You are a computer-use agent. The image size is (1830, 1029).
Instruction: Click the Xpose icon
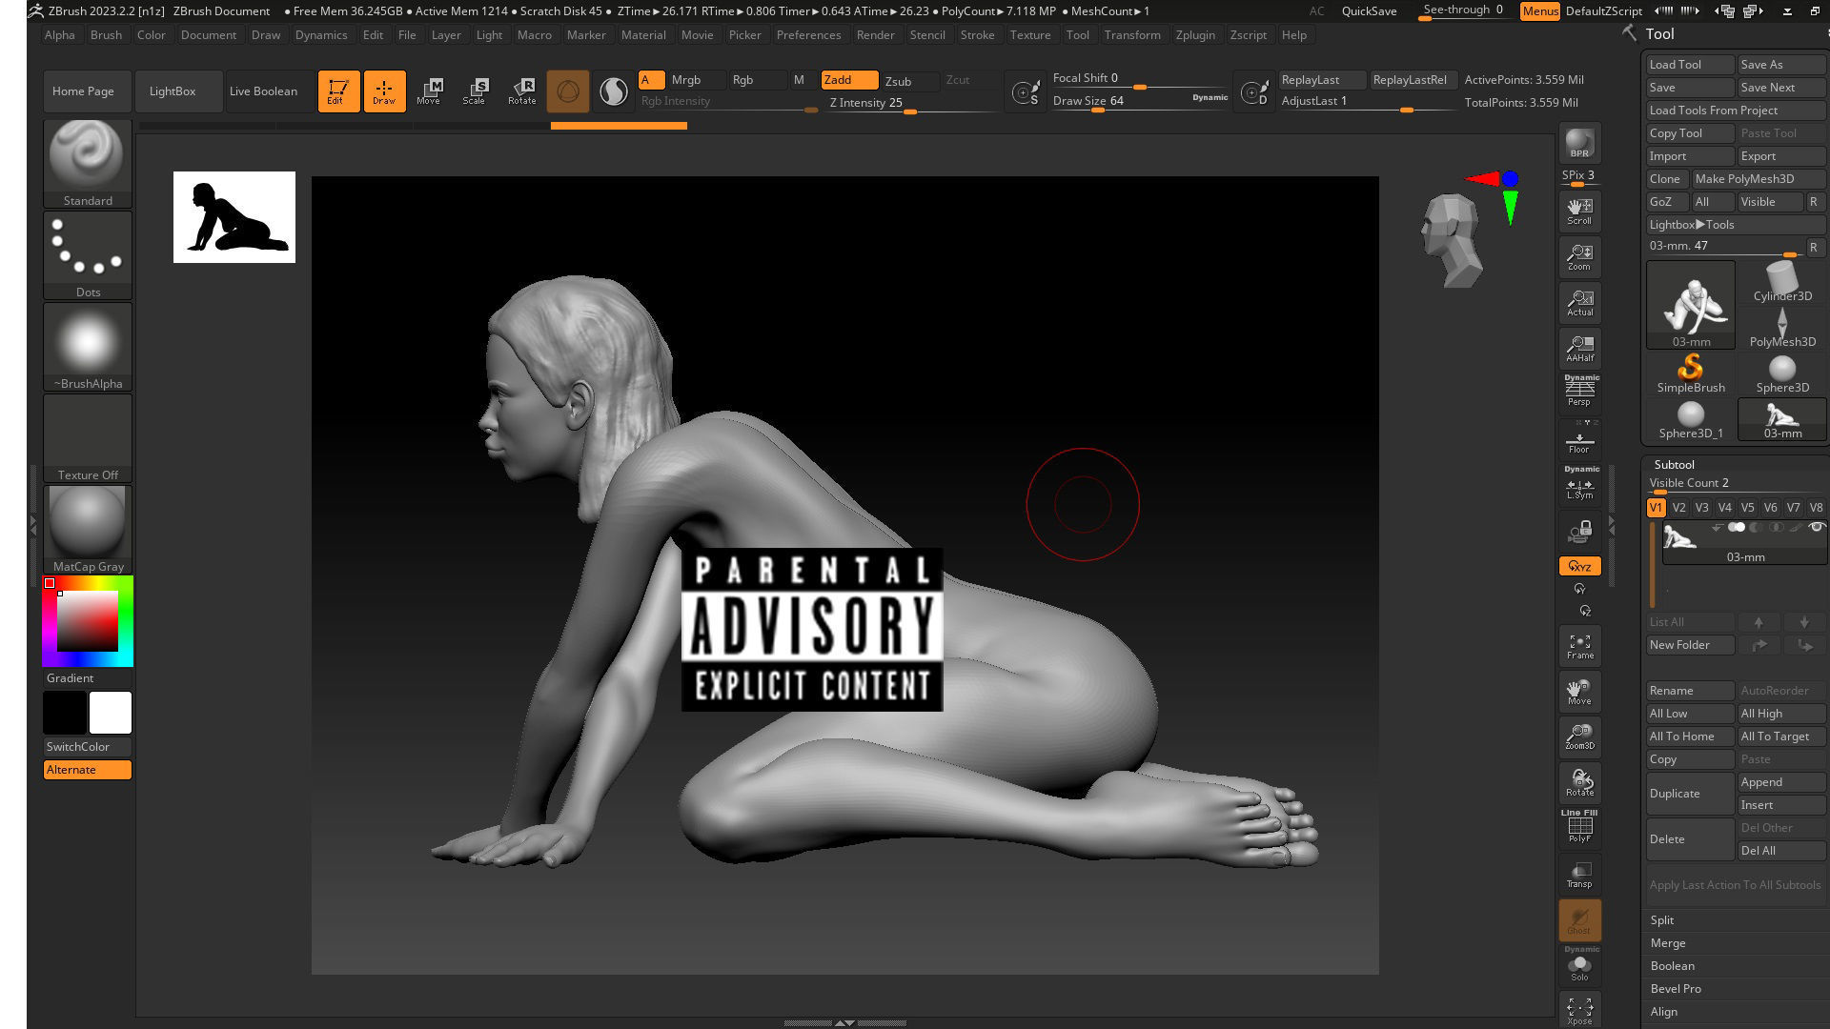click(x=1579, y=1010)
